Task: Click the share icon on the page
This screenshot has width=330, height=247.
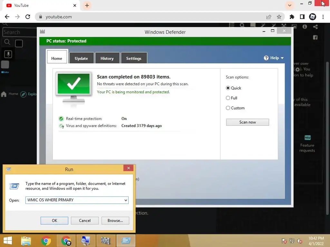Action: pos(315,27)
